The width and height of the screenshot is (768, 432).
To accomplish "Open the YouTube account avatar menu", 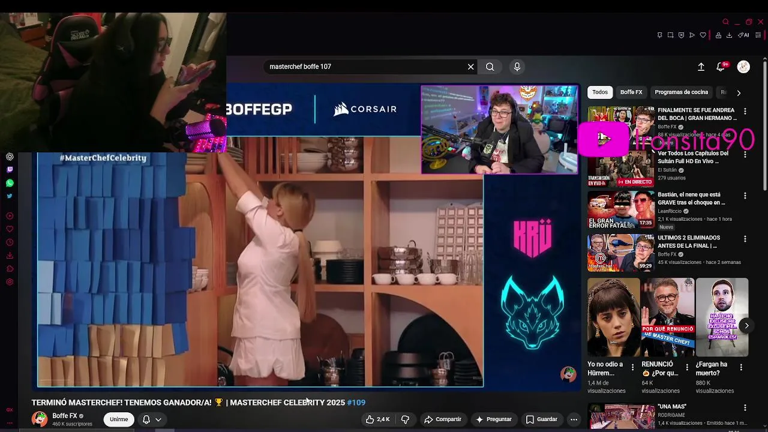I will (x=743, y=67).
